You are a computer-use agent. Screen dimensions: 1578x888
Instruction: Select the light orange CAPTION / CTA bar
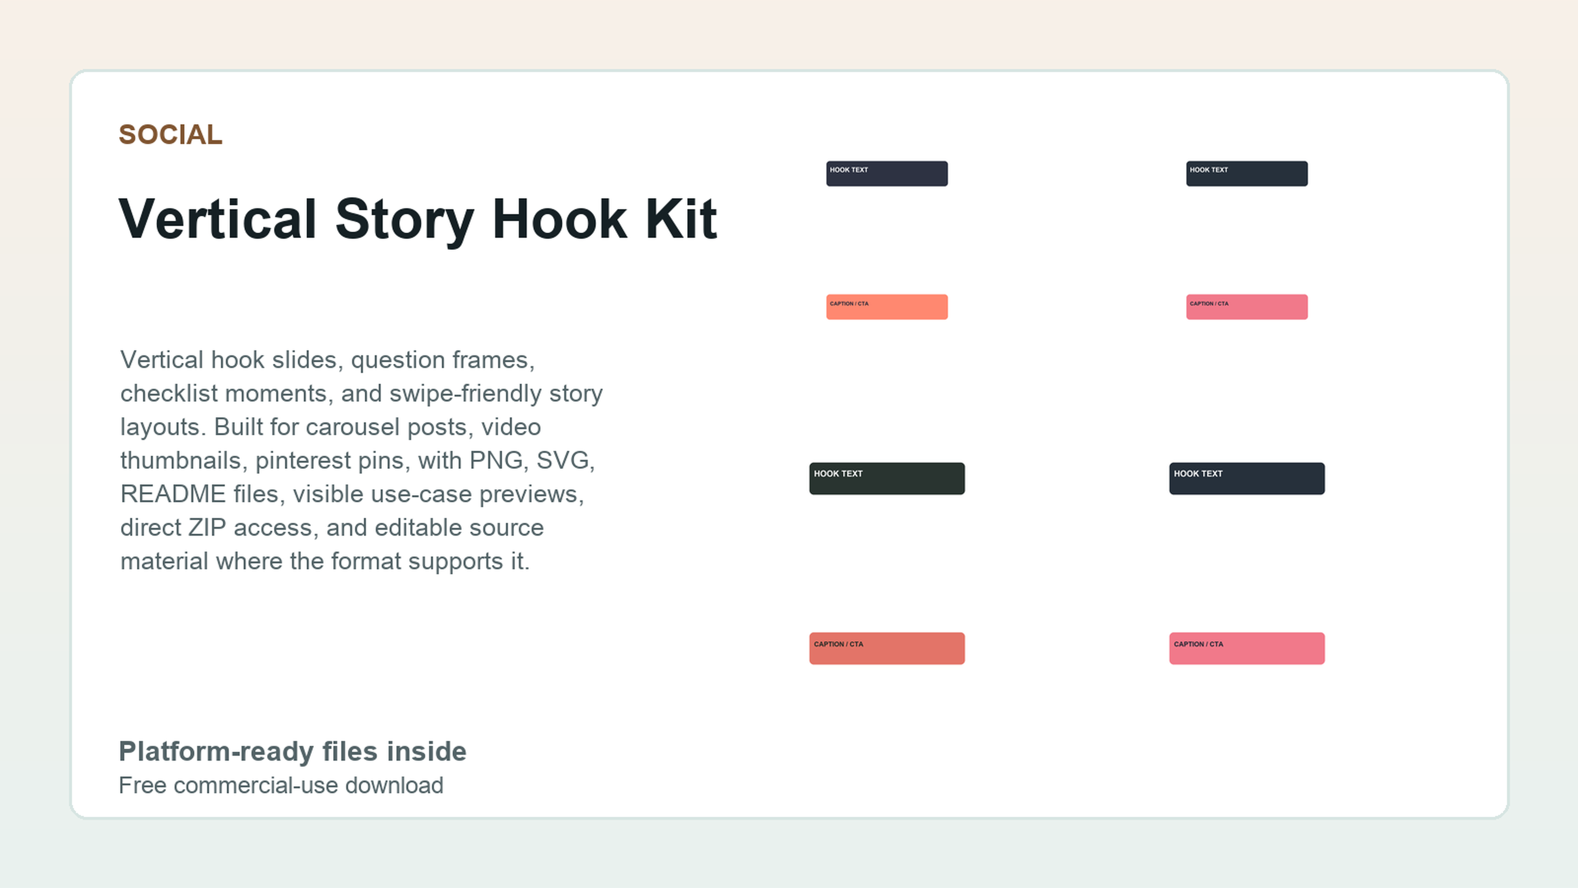click(887, 307)
